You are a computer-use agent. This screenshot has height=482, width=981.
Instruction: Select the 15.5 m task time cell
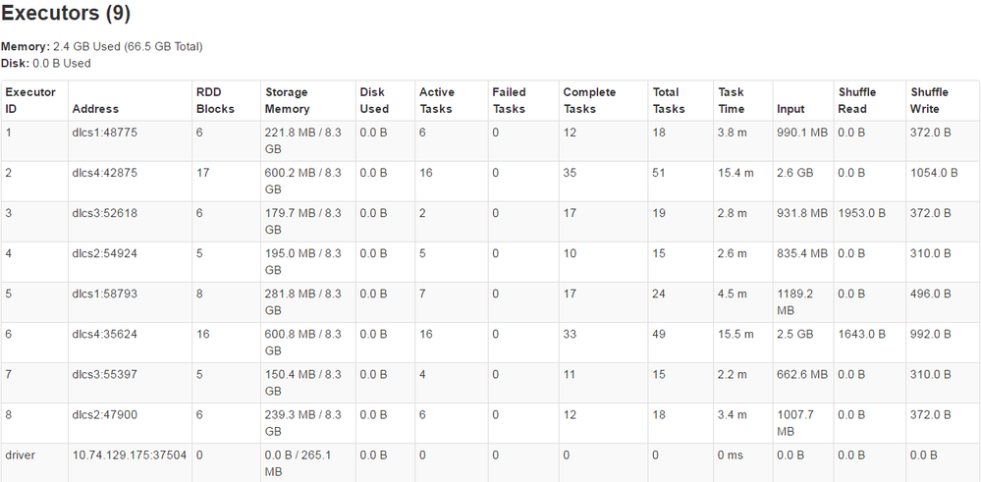pos(736,334)
